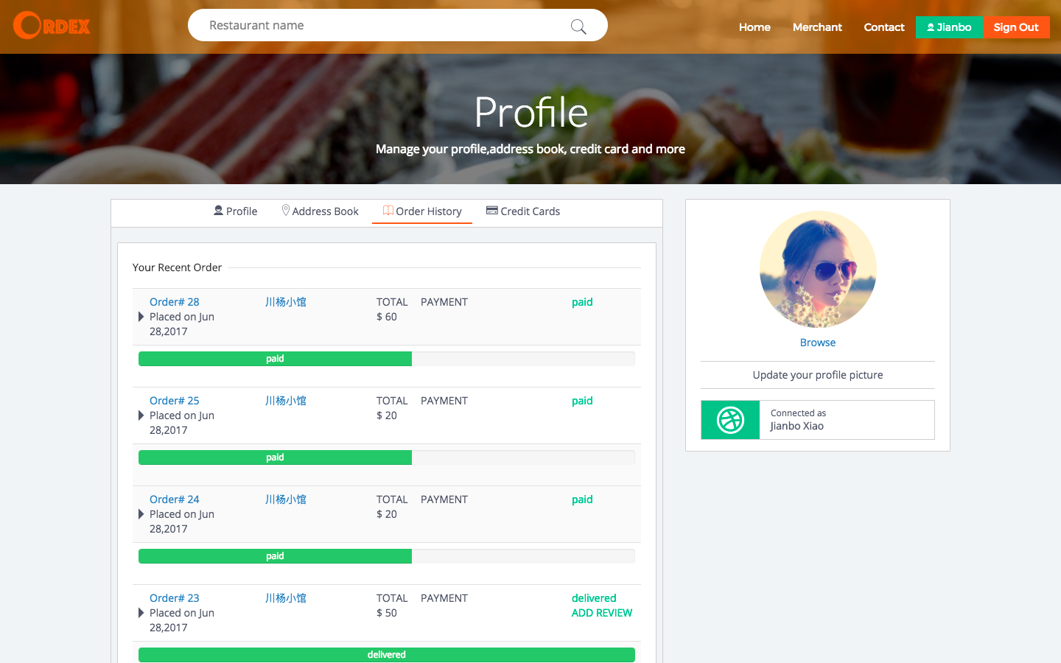Open restaurant 川杨小馆 in Order# 23 row
Viewport: 1061px width, 663px height.
[286, 598]
